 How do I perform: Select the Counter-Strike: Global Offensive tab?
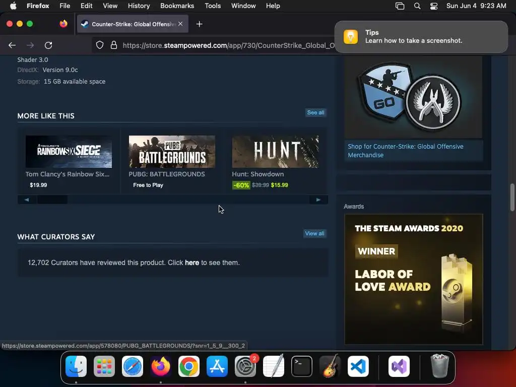[133, 24]
